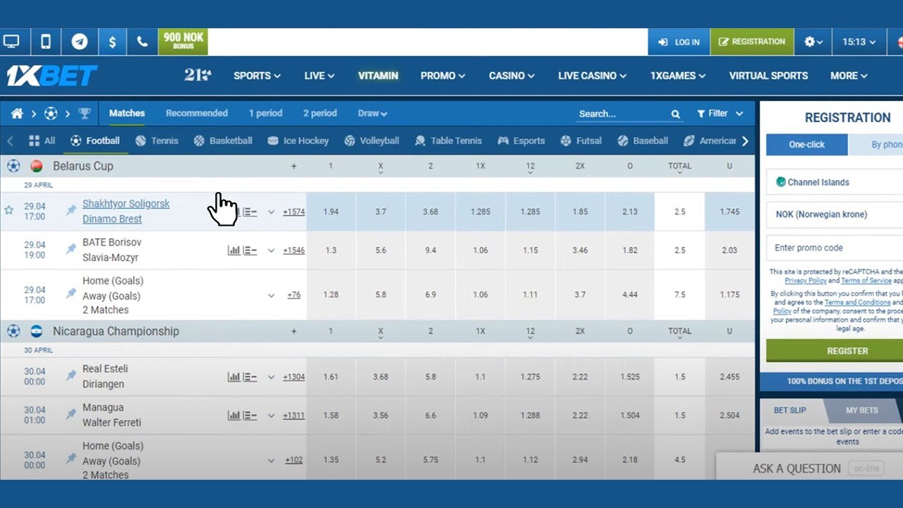Expand Real Esteli markets chevron
Screen dimensions: 903x508
coord(271,377)
